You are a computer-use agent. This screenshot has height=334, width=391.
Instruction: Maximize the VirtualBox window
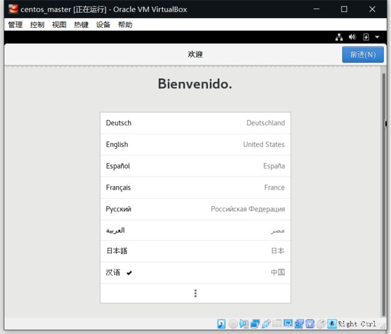click(x=344, y=9)
